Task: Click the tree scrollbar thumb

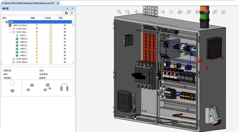Action: [73, 25]
